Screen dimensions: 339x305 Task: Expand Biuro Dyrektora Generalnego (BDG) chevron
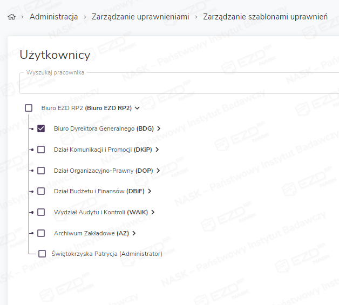point(159,128)
